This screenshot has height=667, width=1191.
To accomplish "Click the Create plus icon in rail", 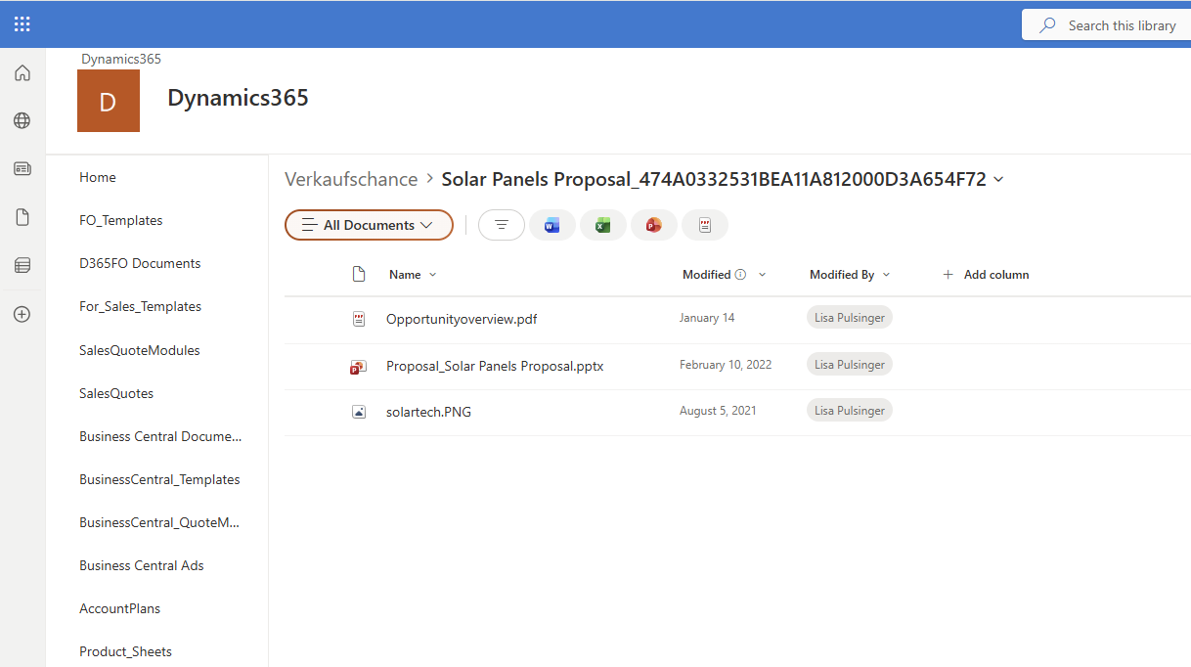I will pos(22,315).
